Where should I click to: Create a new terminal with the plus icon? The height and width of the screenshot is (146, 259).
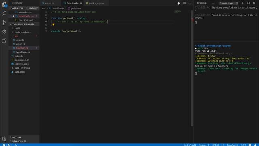click(242, 3)
